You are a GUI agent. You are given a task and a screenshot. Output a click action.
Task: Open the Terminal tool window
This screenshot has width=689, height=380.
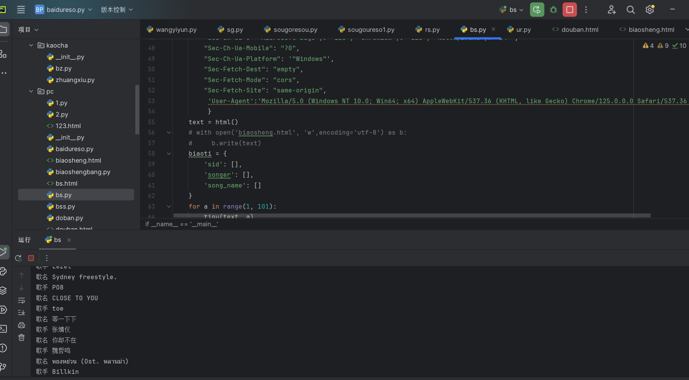(x=3, y=329)
